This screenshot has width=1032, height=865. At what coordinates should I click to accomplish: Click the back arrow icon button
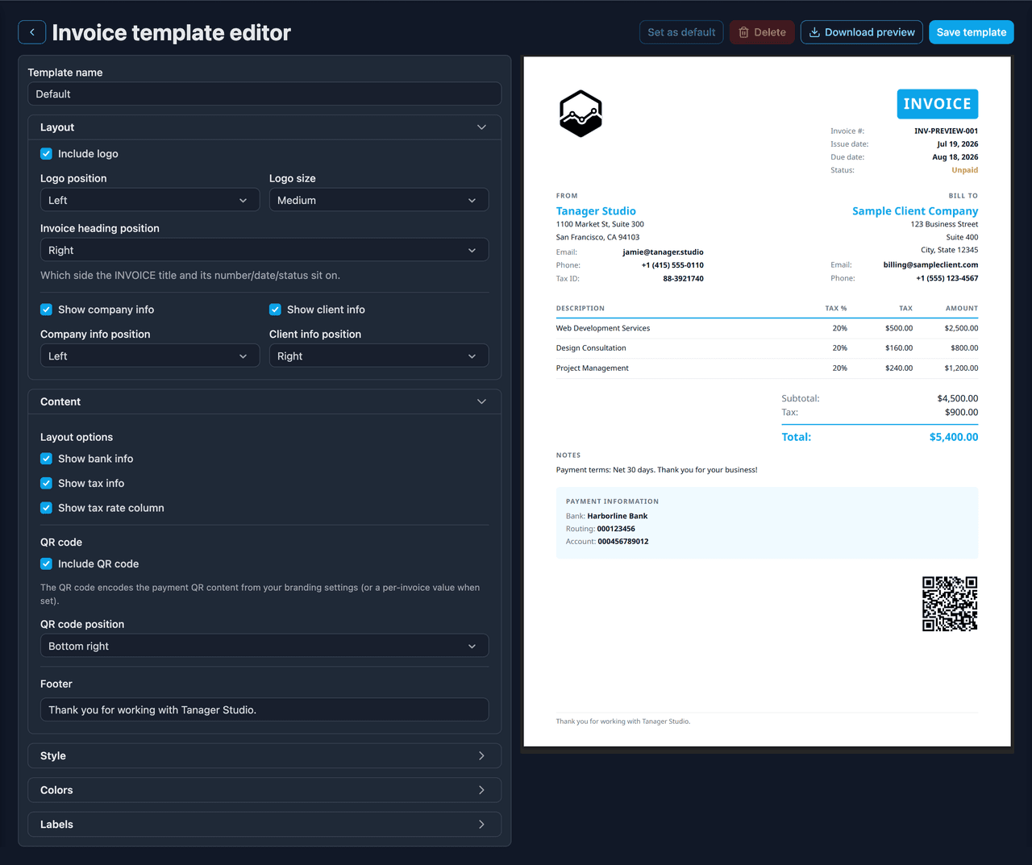[x=32, y=32]
